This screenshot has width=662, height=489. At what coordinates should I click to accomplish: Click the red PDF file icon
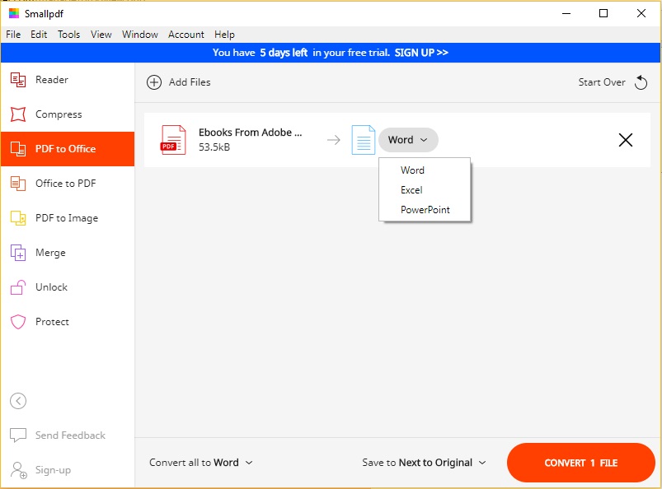pyautogui.click(x=173, y=140)
